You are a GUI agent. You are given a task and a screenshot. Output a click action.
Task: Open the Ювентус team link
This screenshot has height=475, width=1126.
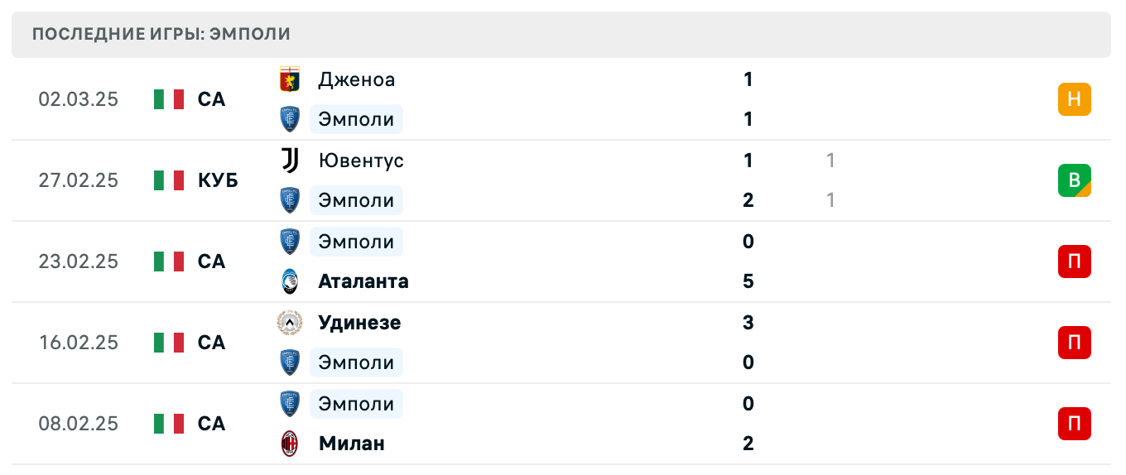coord(361,161)
